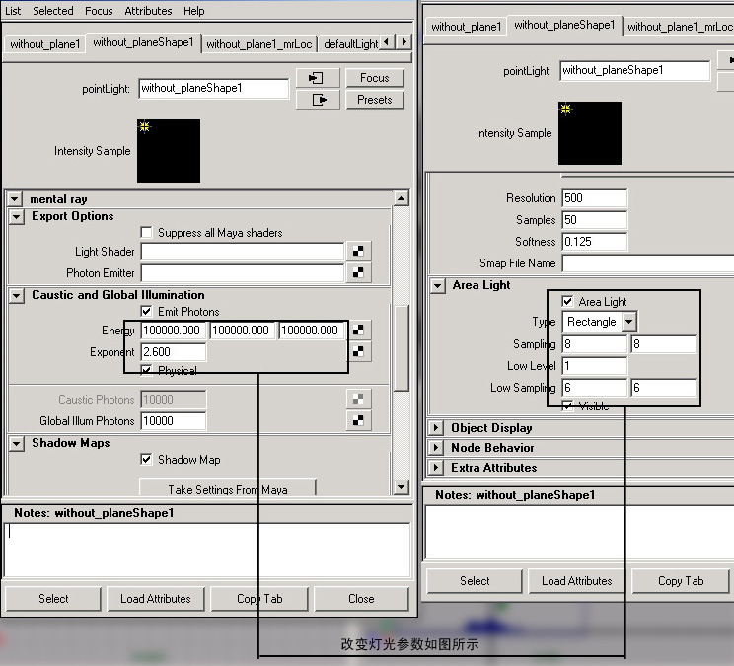Click Notes text area in left window

[x=207, y=551]
